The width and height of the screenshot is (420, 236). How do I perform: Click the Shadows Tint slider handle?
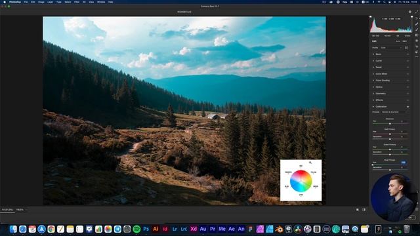click(x=390, y=124)
